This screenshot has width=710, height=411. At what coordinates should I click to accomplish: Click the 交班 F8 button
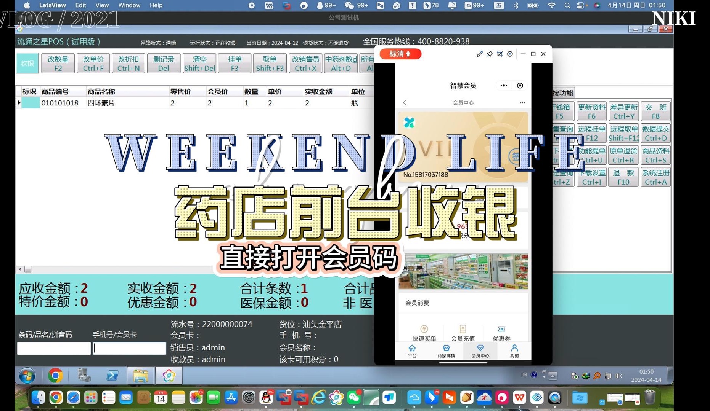point(655,112)
